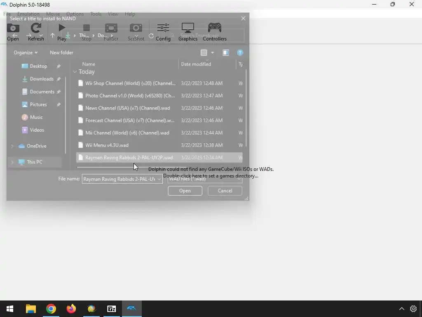Viewport: 422px width, 317px height.
Task: Select Desktop in the dialog sidebar
Action: [38, 66]
